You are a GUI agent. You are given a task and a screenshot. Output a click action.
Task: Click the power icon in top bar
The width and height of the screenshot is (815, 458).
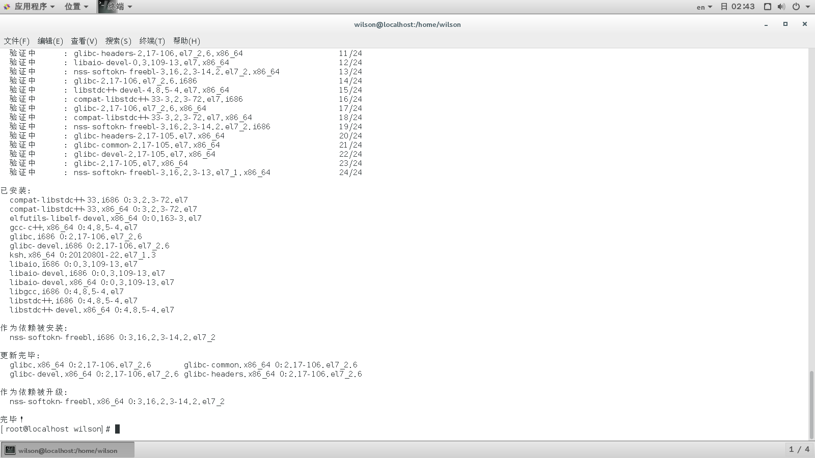(x=796, y=7)
